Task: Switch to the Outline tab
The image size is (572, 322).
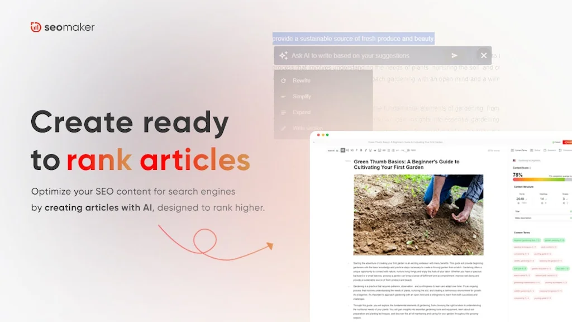Action: pos(535,150)
